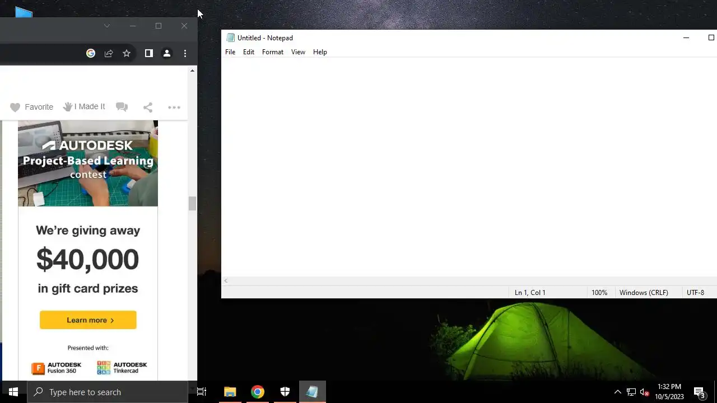
Task: Click inside the Notepad text area
Action: [x=469, y=167]
